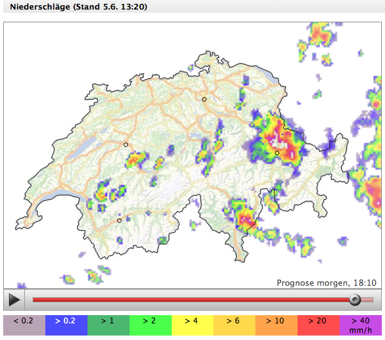
Task: Select the Sion city marker in the southwest
Action: click(119, 221)
